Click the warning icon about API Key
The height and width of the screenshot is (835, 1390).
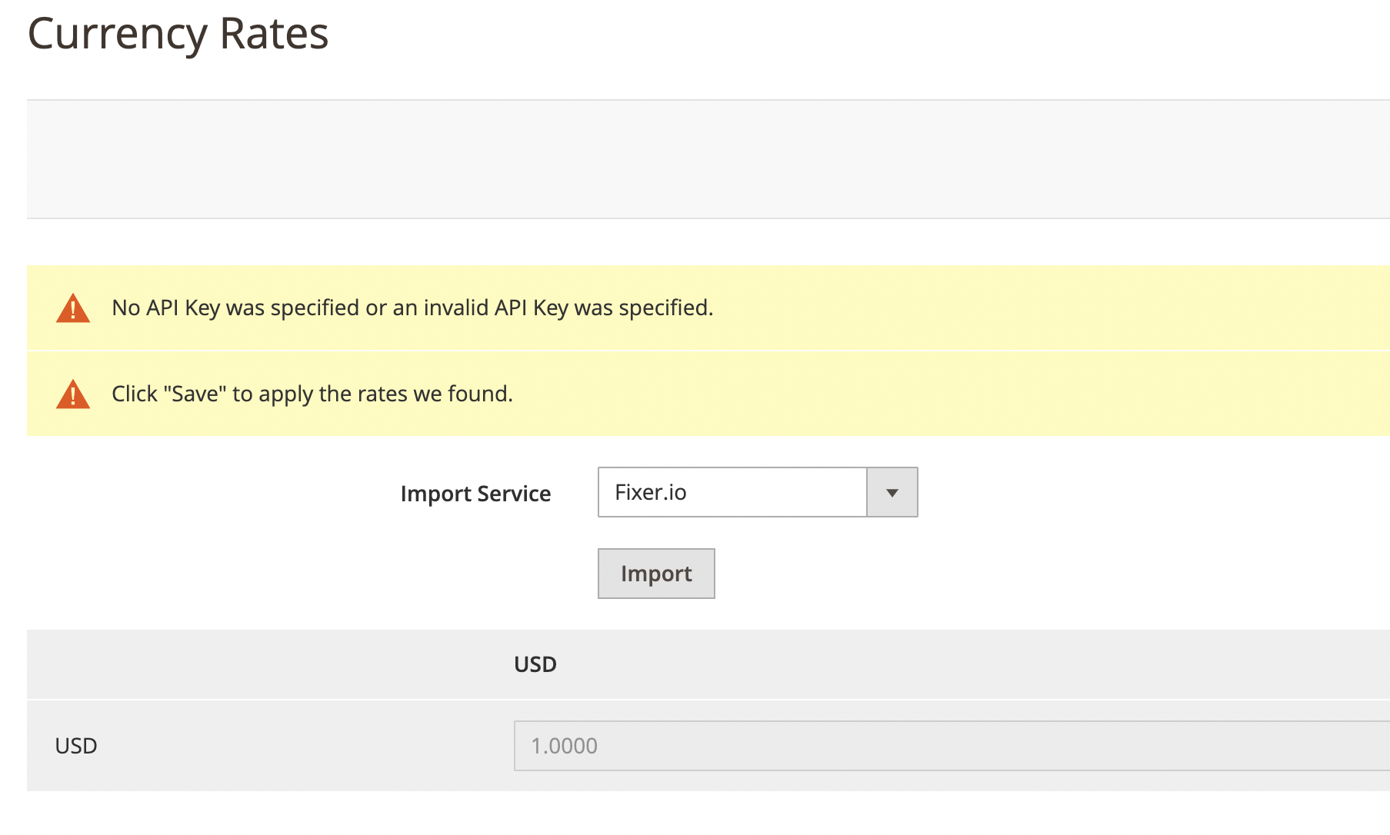(x=73, y=308)
